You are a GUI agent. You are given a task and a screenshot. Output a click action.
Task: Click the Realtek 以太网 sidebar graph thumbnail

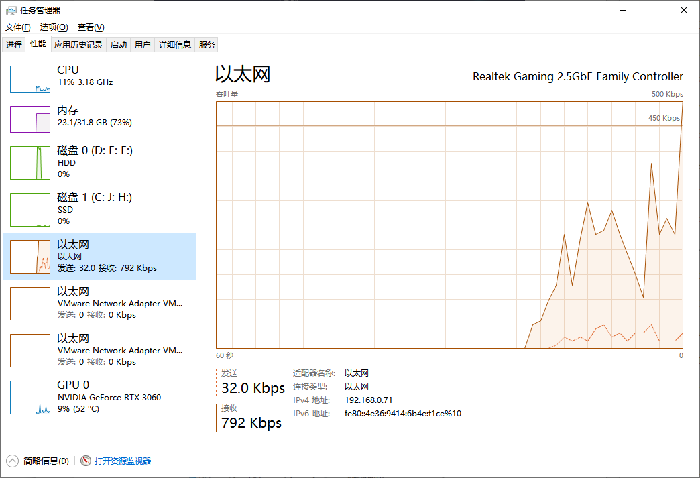pos(30,257)
